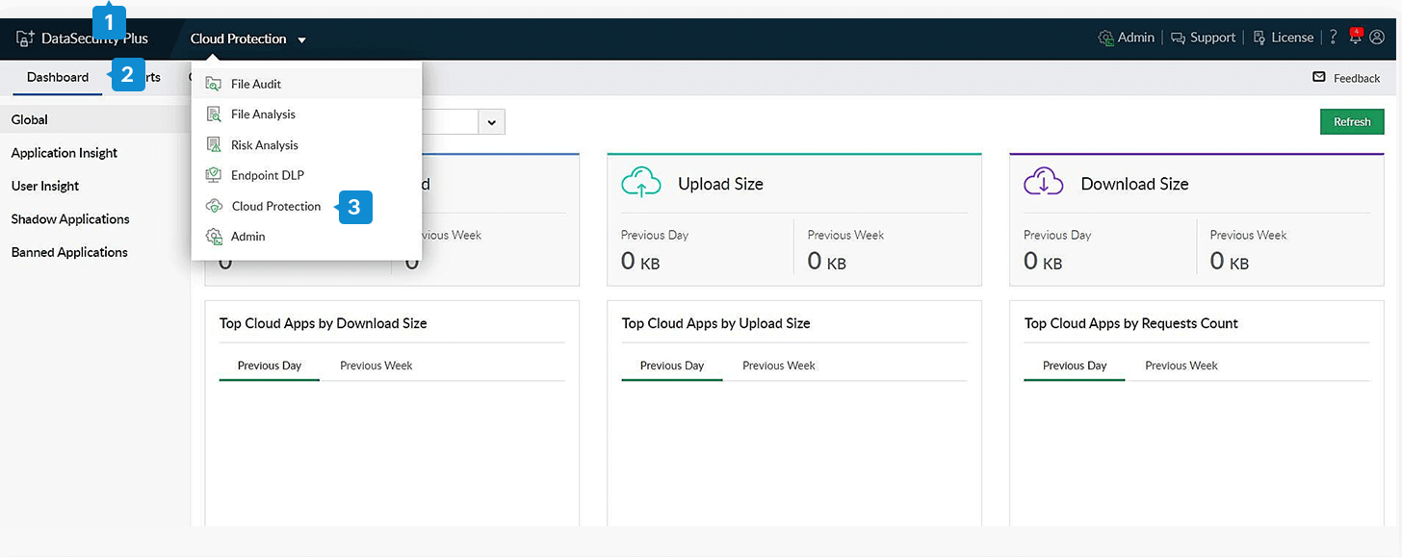
Task: Click the Upload Size card title
Action: click(720, 184)
